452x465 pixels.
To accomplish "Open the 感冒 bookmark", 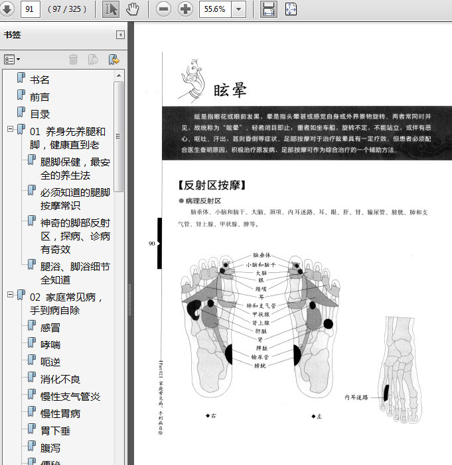I will [x=50, y=328].
